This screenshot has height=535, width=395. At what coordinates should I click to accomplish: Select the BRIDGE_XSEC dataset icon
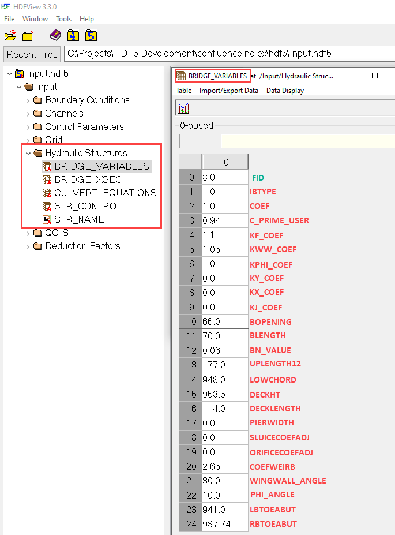(x=47, y=180)
